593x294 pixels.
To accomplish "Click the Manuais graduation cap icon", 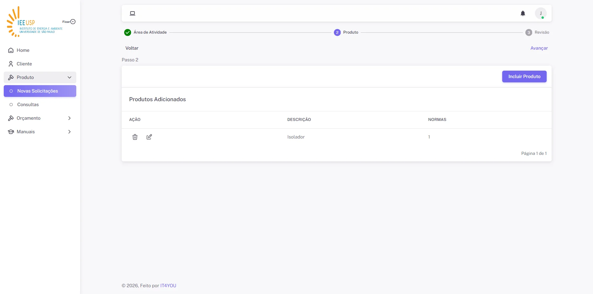I will (x=11, y=132).
